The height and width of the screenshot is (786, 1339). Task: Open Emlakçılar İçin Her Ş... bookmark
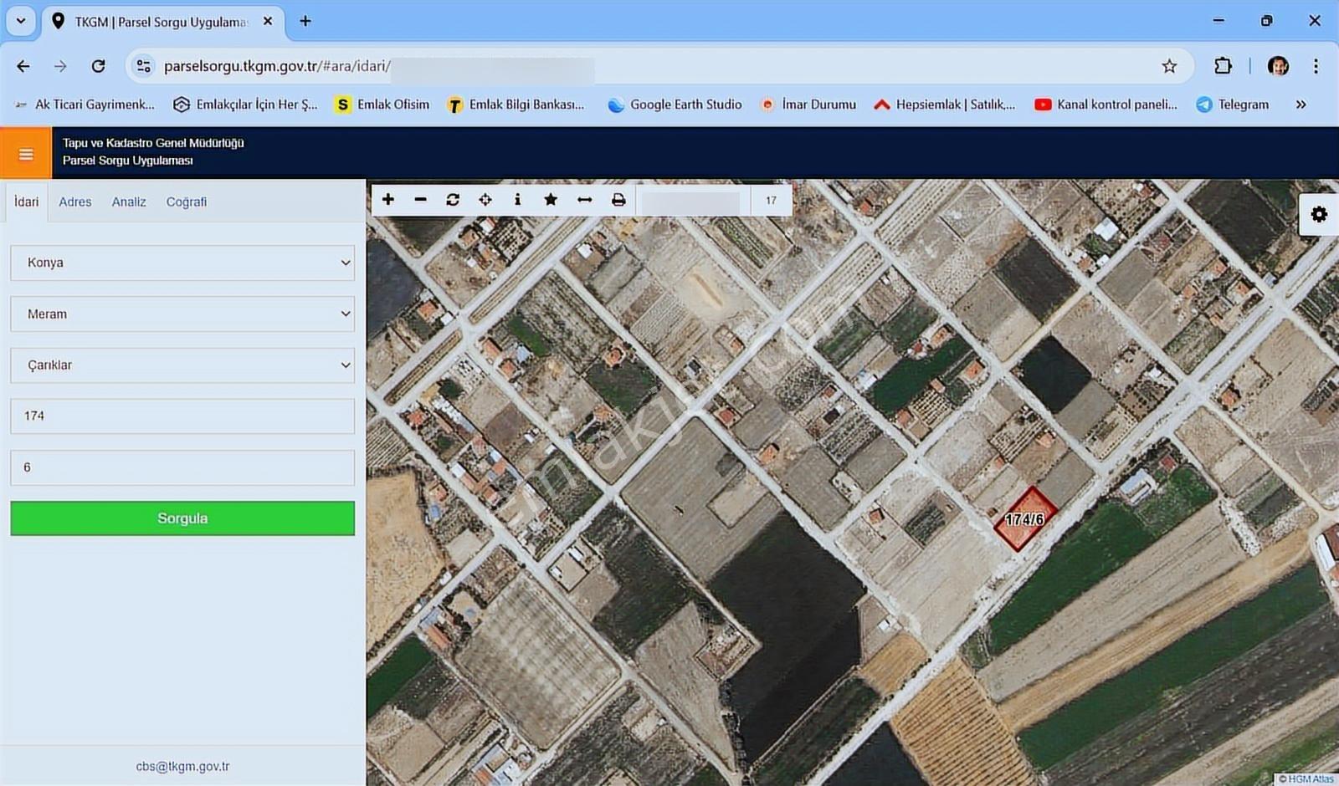(x=245, y=105)
